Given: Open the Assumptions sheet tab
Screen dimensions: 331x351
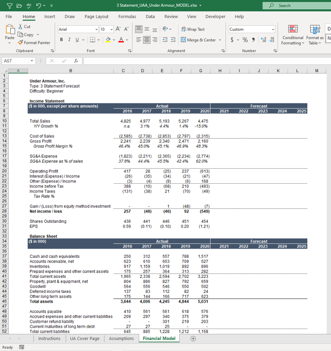Looking at the screenshot, I should point(121,338).
